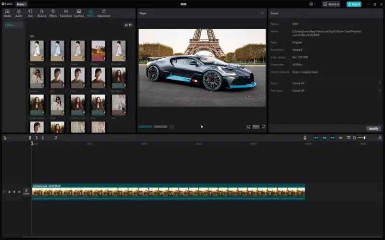Click the Rec. 709 SDR value
The width and height of the screenshot is (385, 240).
click(x=300, y=57)
